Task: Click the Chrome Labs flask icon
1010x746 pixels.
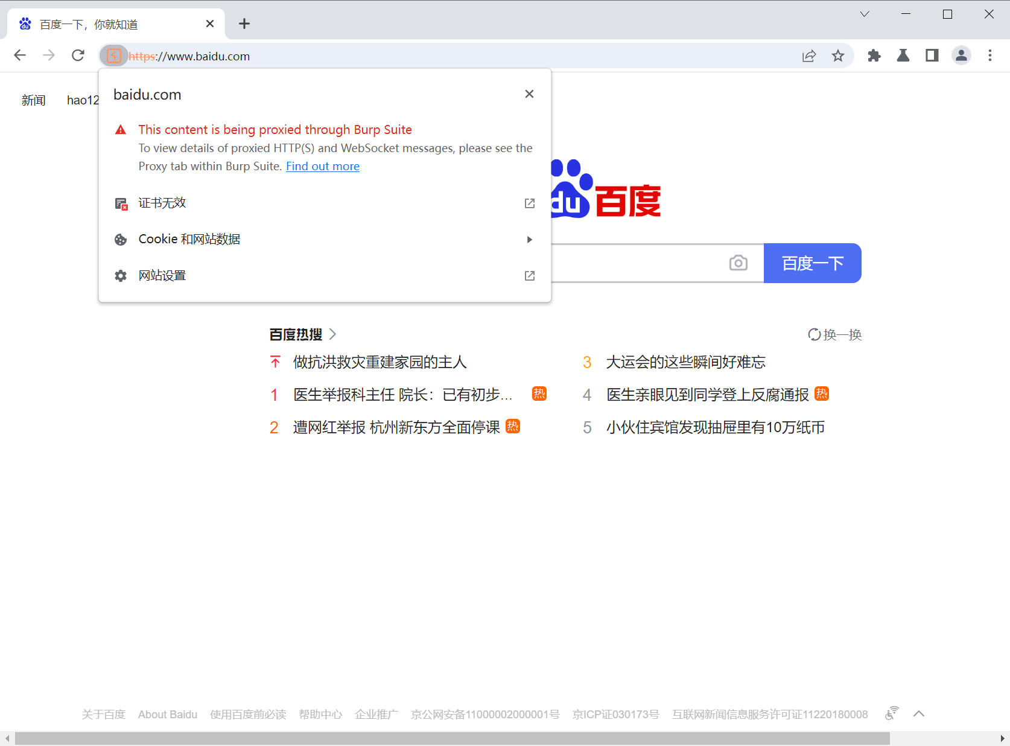Action: coord(903,56)
